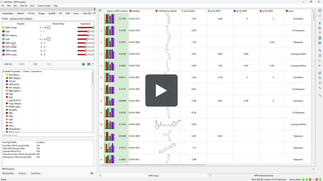
Task: Expand the bottom panel chevron
Action: tap(313, 169)
